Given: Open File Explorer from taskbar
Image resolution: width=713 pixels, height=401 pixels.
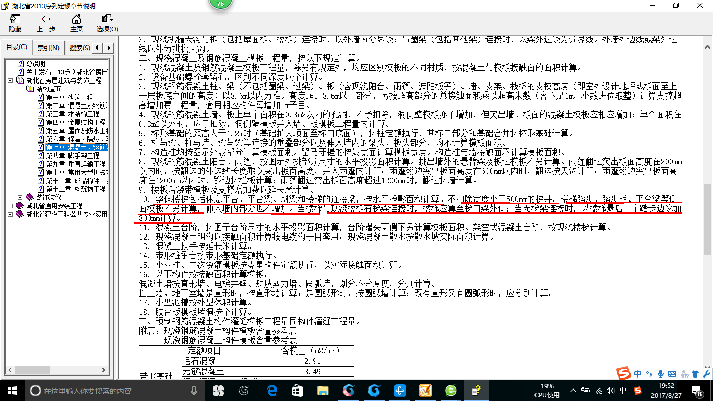Looking at the screenshot, I should (323, 390).
